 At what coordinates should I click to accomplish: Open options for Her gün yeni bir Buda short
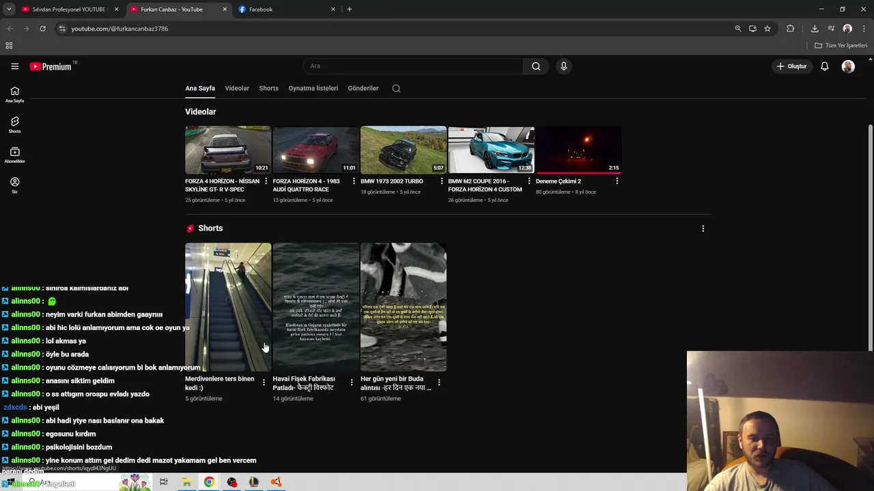click(439, 383)
